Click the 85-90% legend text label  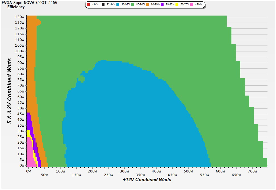pyautogui.click(x=139, y=5)
